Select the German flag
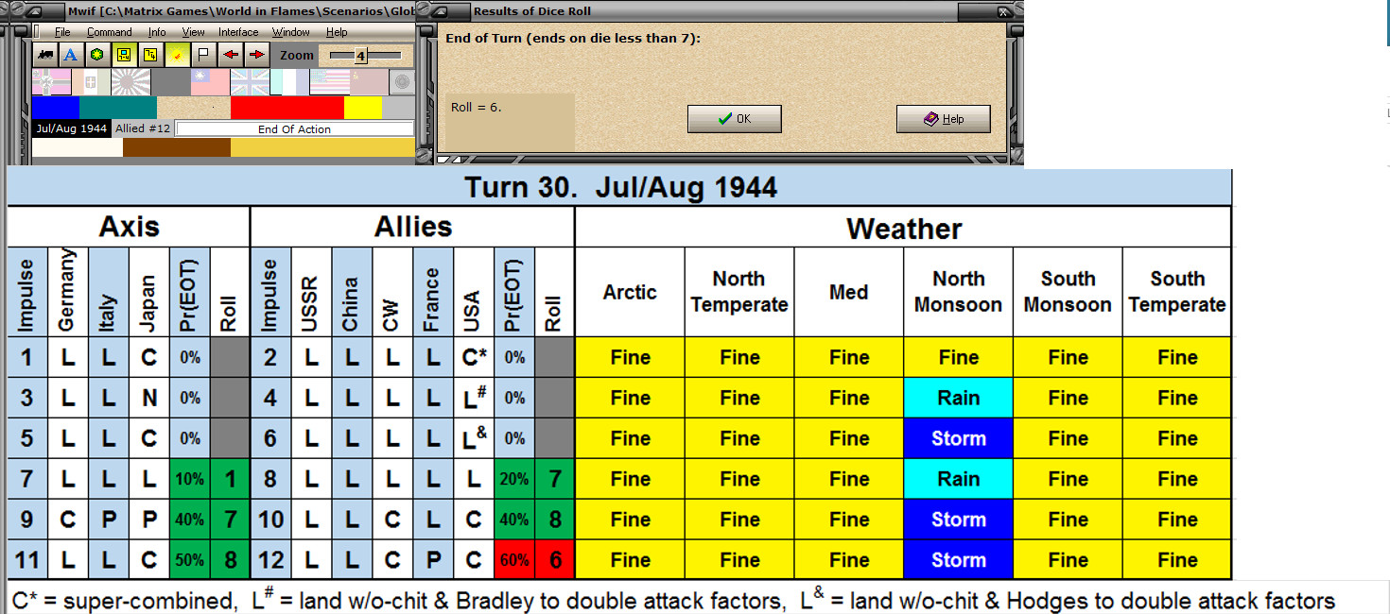1390x614 pixels. [x=51, y=82]
